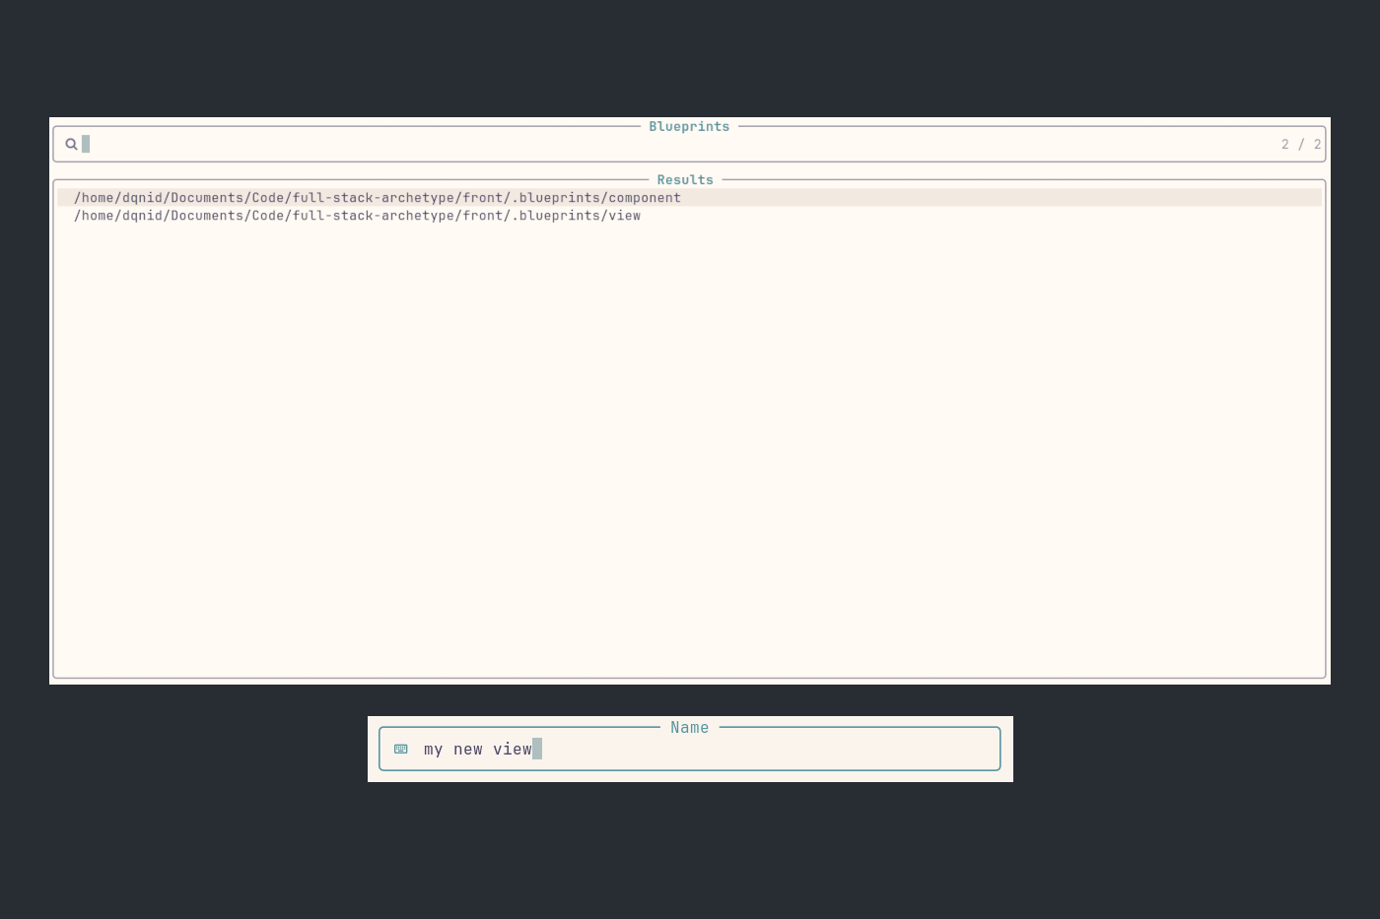
Task: Click the '2 / 2' match counter
Action: (1300, 144)
